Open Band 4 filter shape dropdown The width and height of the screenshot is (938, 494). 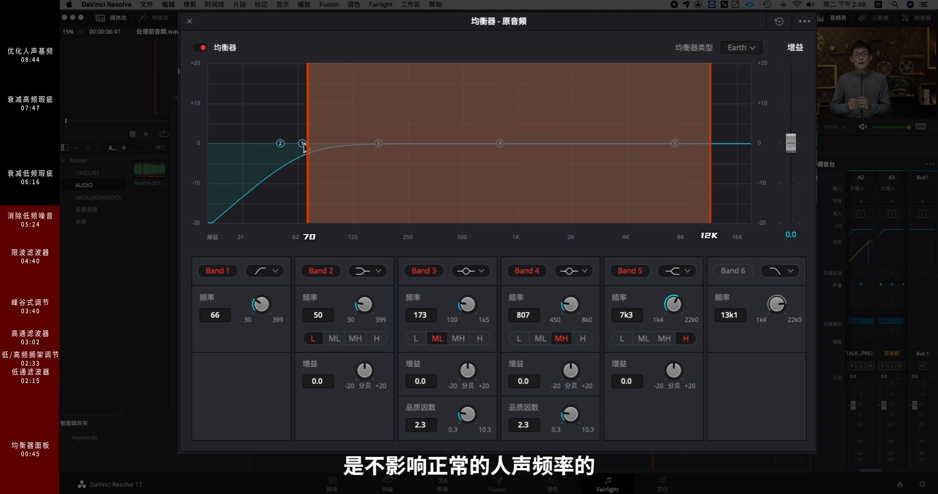(x=574, y=271)
